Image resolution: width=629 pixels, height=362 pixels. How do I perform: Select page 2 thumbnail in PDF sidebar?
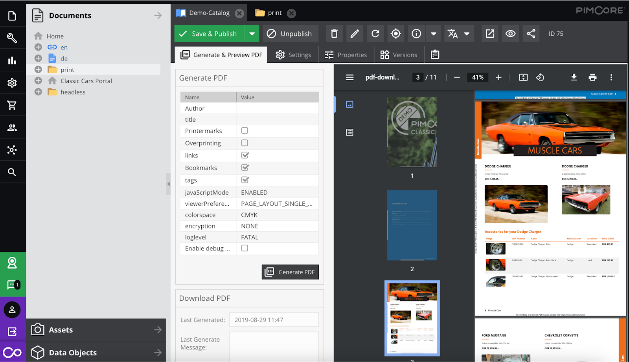(412, 225)
